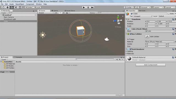Open the Window menu

(x=39, y=4)
